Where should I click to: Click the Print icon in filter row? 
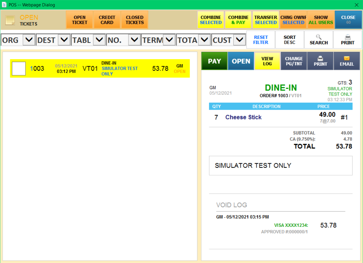coord(347,40)
